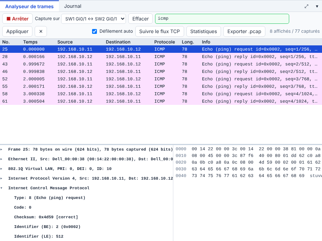Select packet No. 52 echo request

(161, 79)
